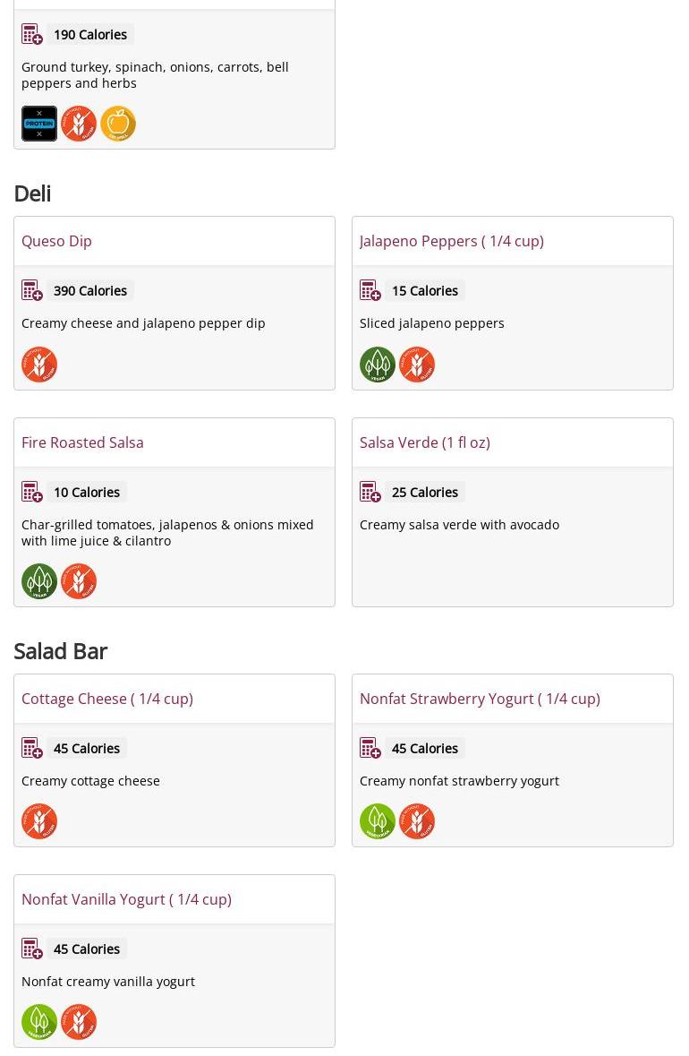
Task: Open the Queso Dip item link
Action: pyautogui.click(x=56, y=241)
